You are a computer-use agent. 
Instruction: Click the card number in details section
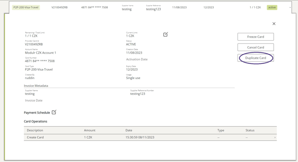pyautogui.click(x=39, y=61)
